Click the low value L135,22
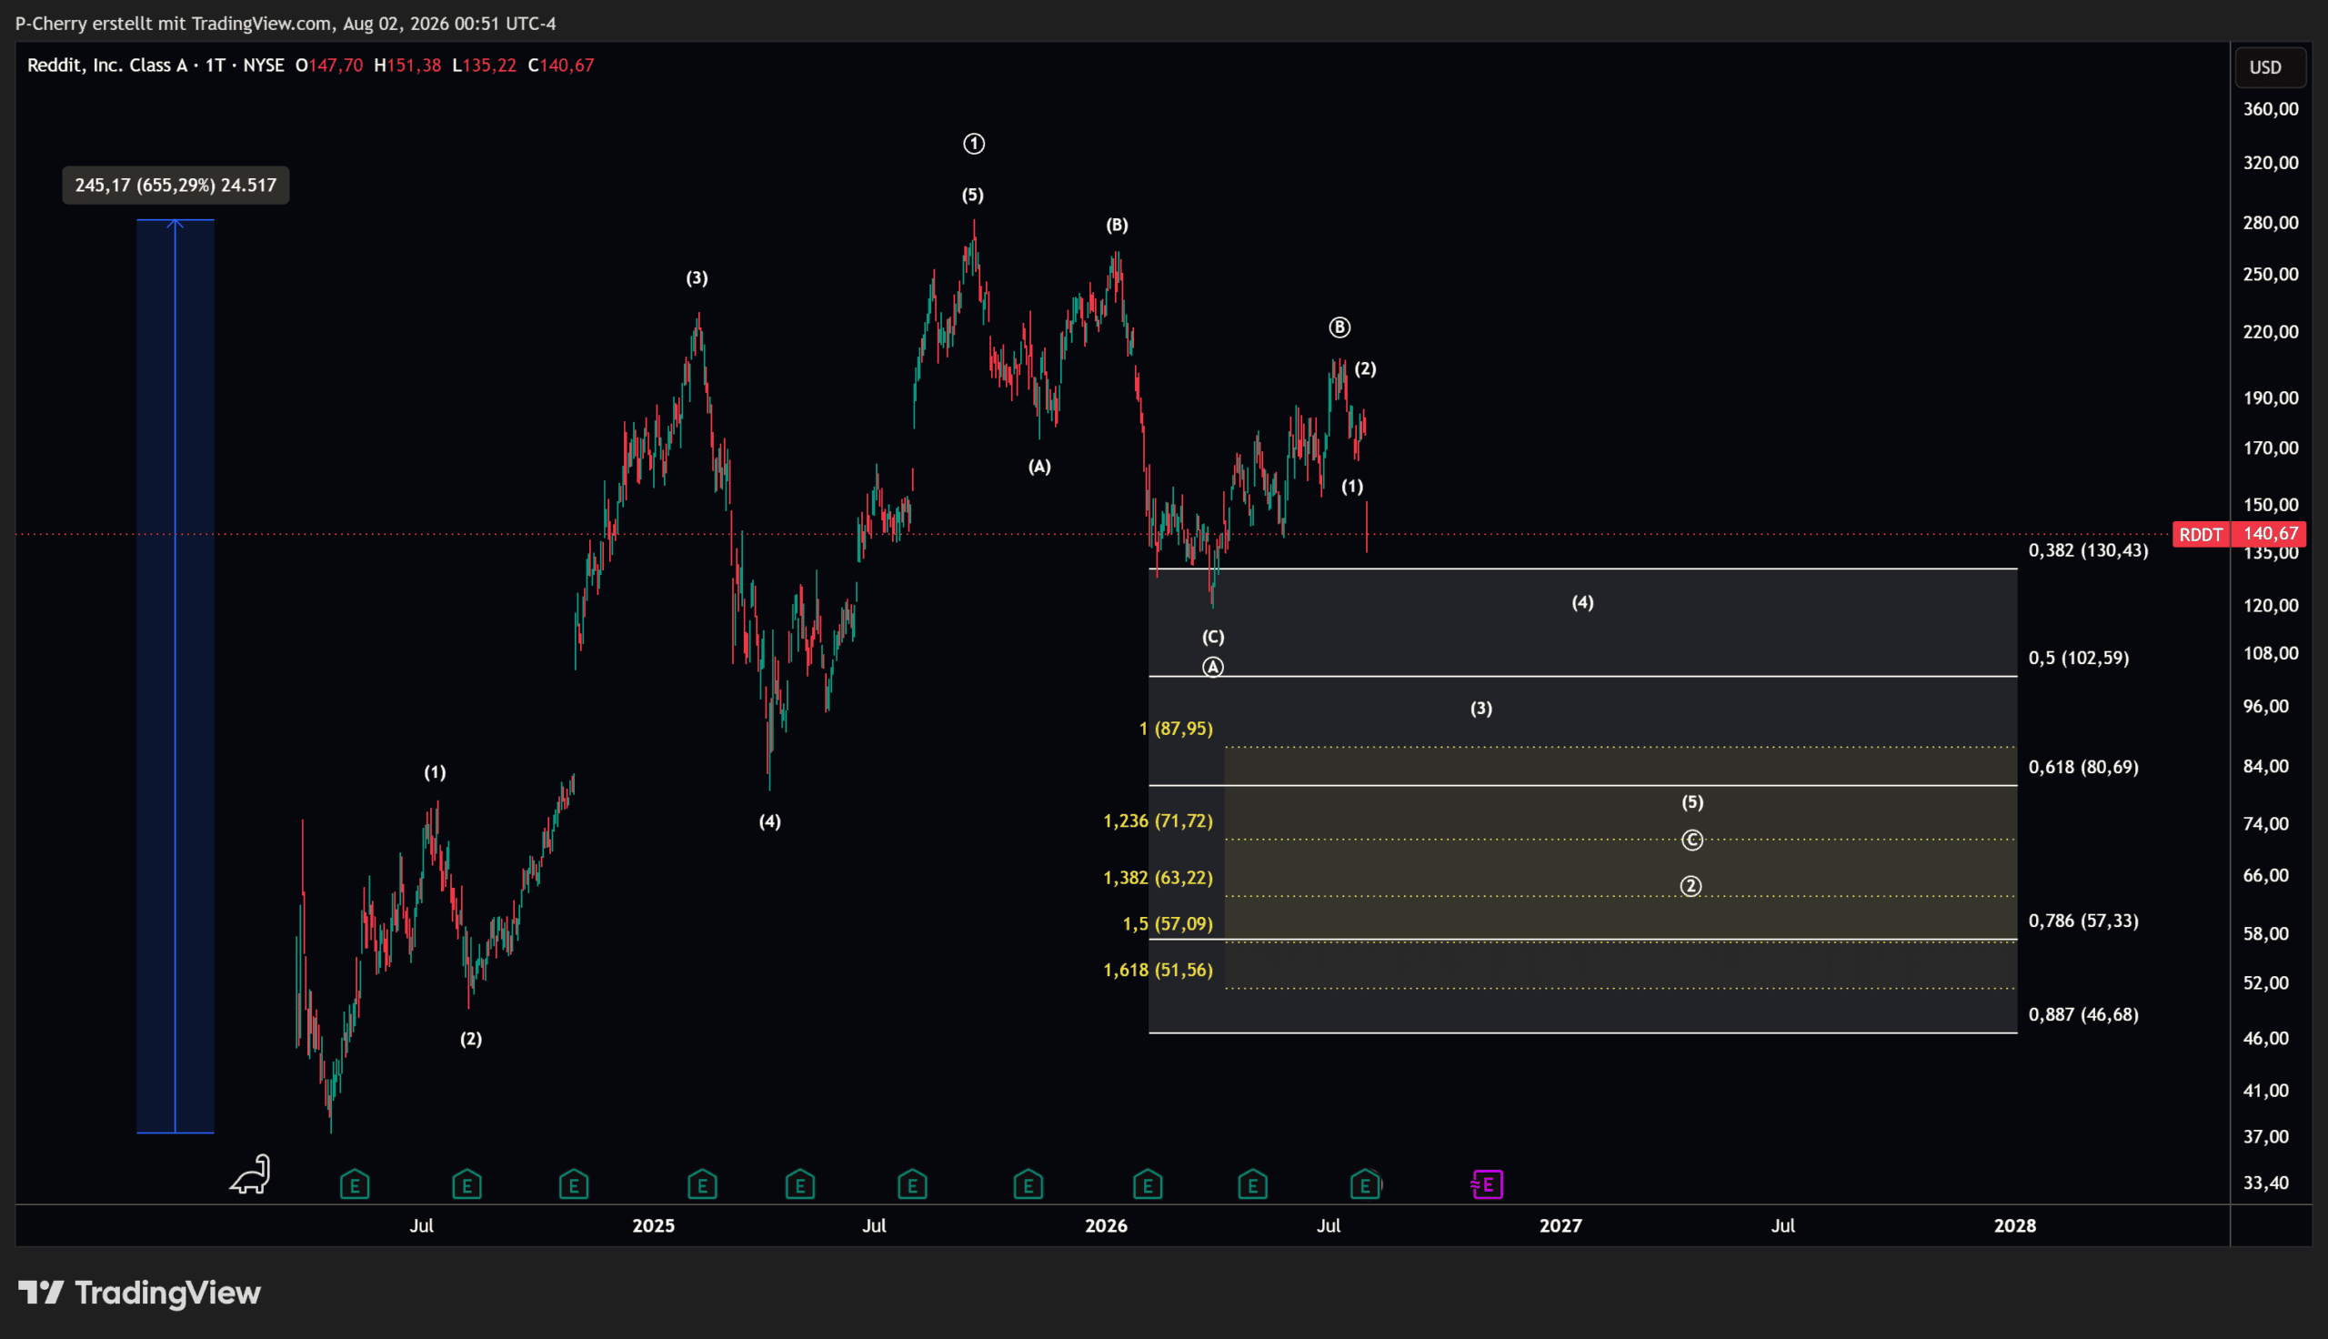The image size is (2328, 1339). [x=484, y=65]
